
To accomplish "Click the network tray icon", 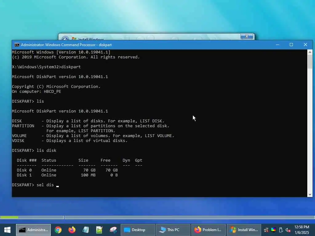I will [266, 230].
